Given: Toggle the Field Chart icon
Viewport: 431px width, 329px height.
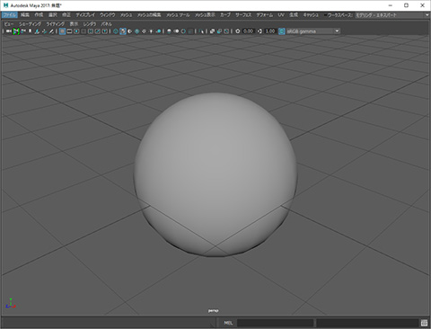Looking at the screenshot, I should [x=91, y=31].
